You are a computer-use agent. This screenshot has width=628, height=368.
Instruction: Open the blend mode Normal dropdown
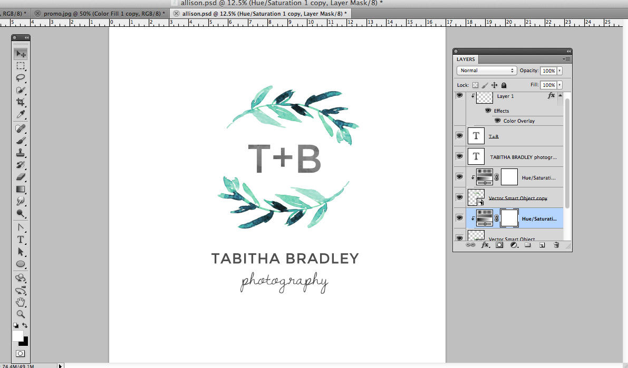click(x=487, y=71)
